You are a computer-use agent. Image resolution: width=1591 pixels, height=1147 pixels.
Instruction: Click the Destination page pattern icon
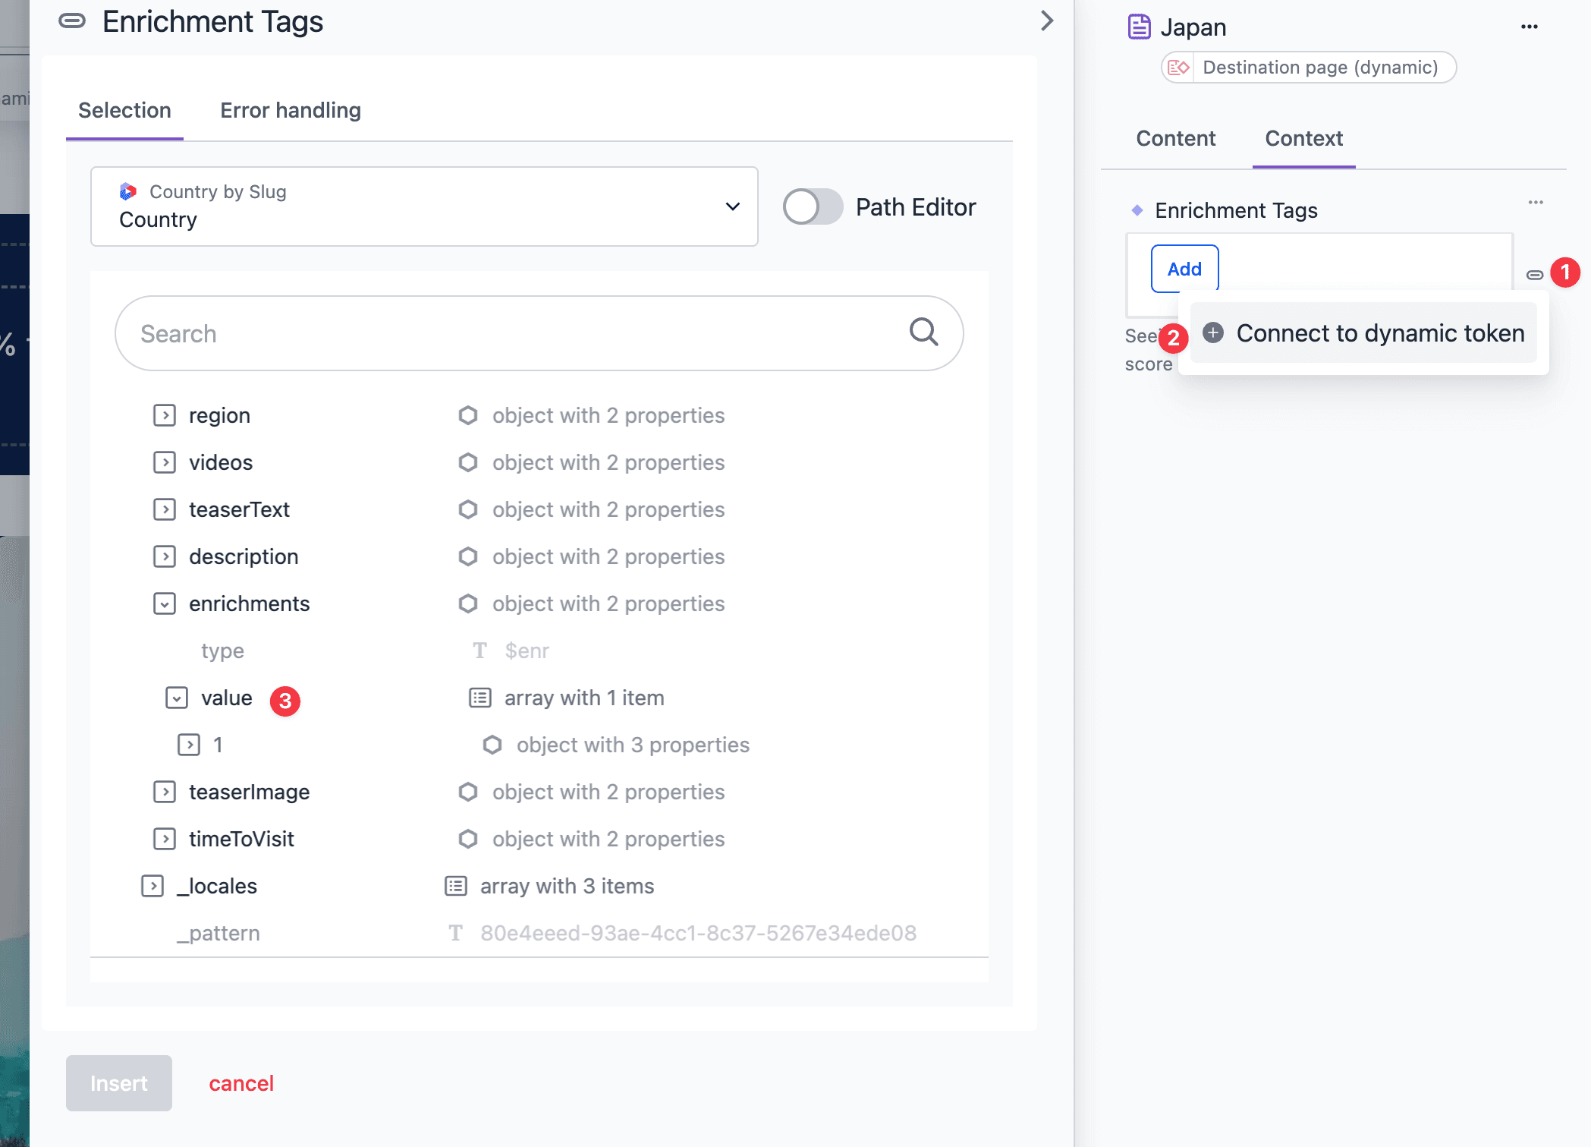coord(1178,68)
